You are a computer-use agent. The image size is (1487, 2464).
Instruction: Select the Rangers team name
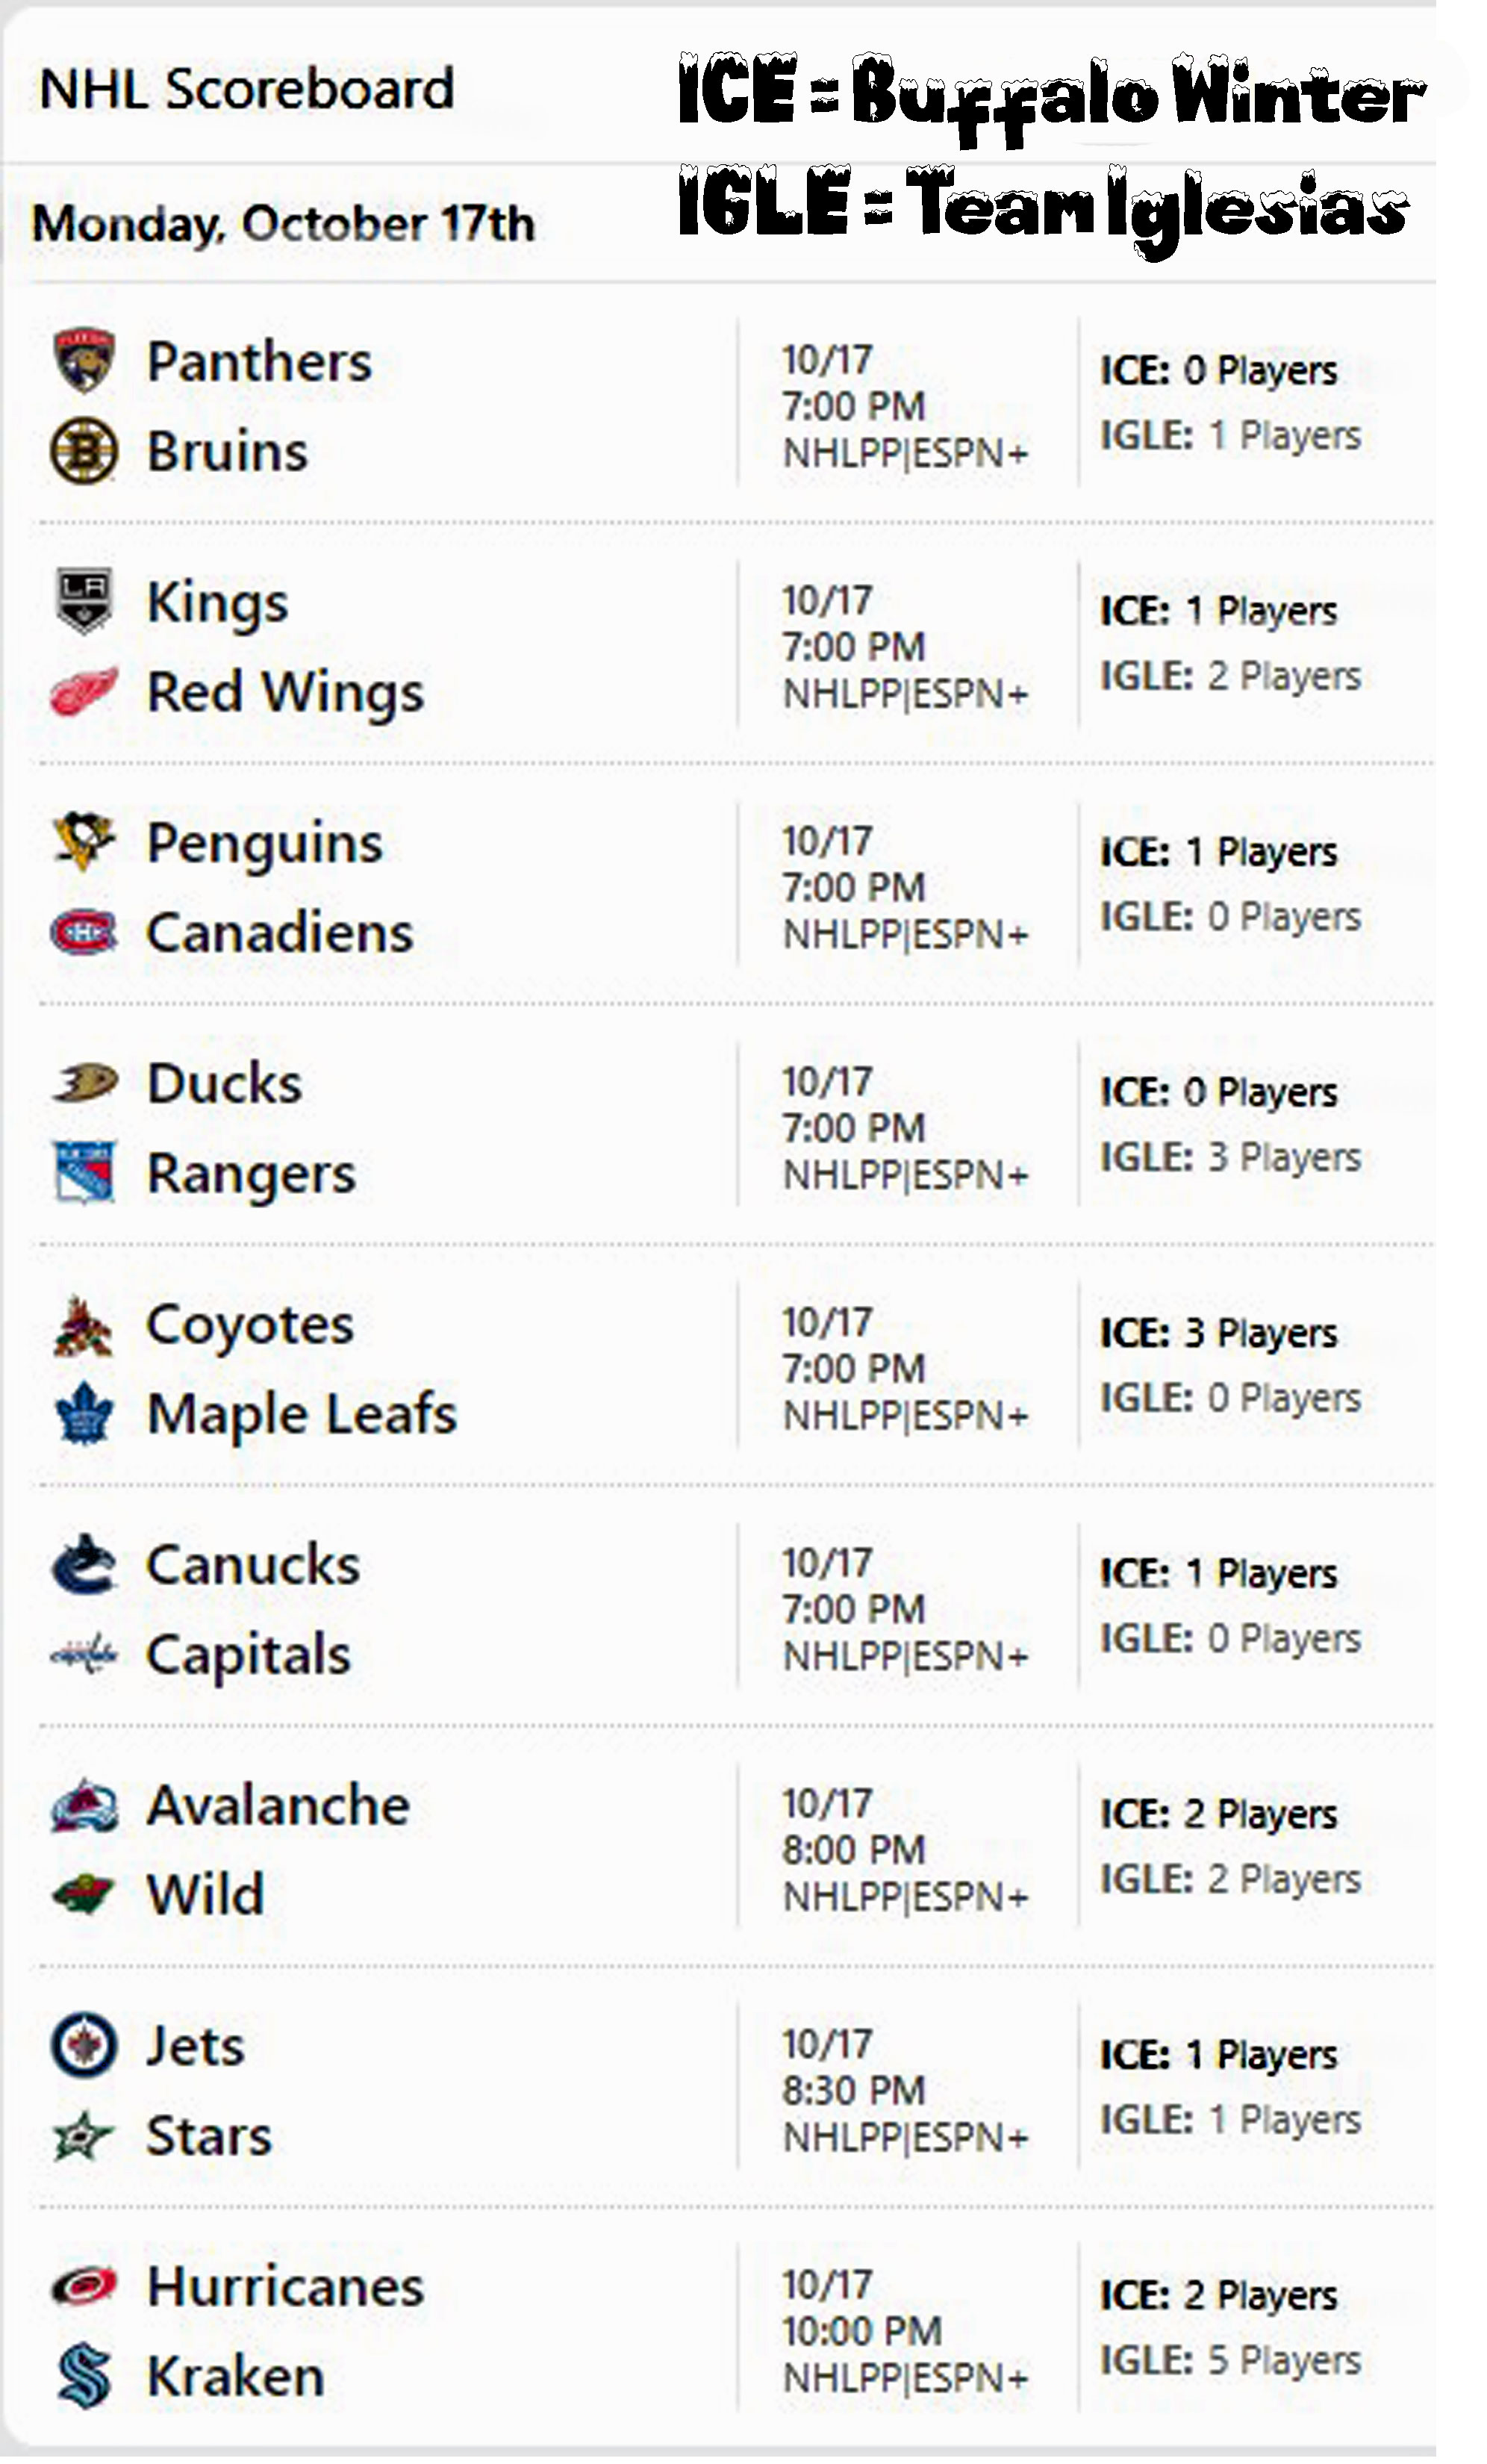(251, 1174)
